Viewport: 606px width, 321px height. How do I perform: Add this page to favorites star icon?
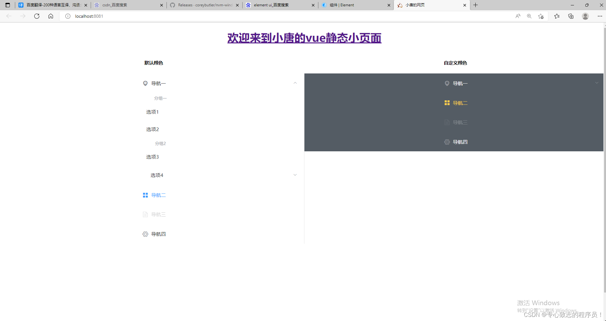tap(541, 16)
